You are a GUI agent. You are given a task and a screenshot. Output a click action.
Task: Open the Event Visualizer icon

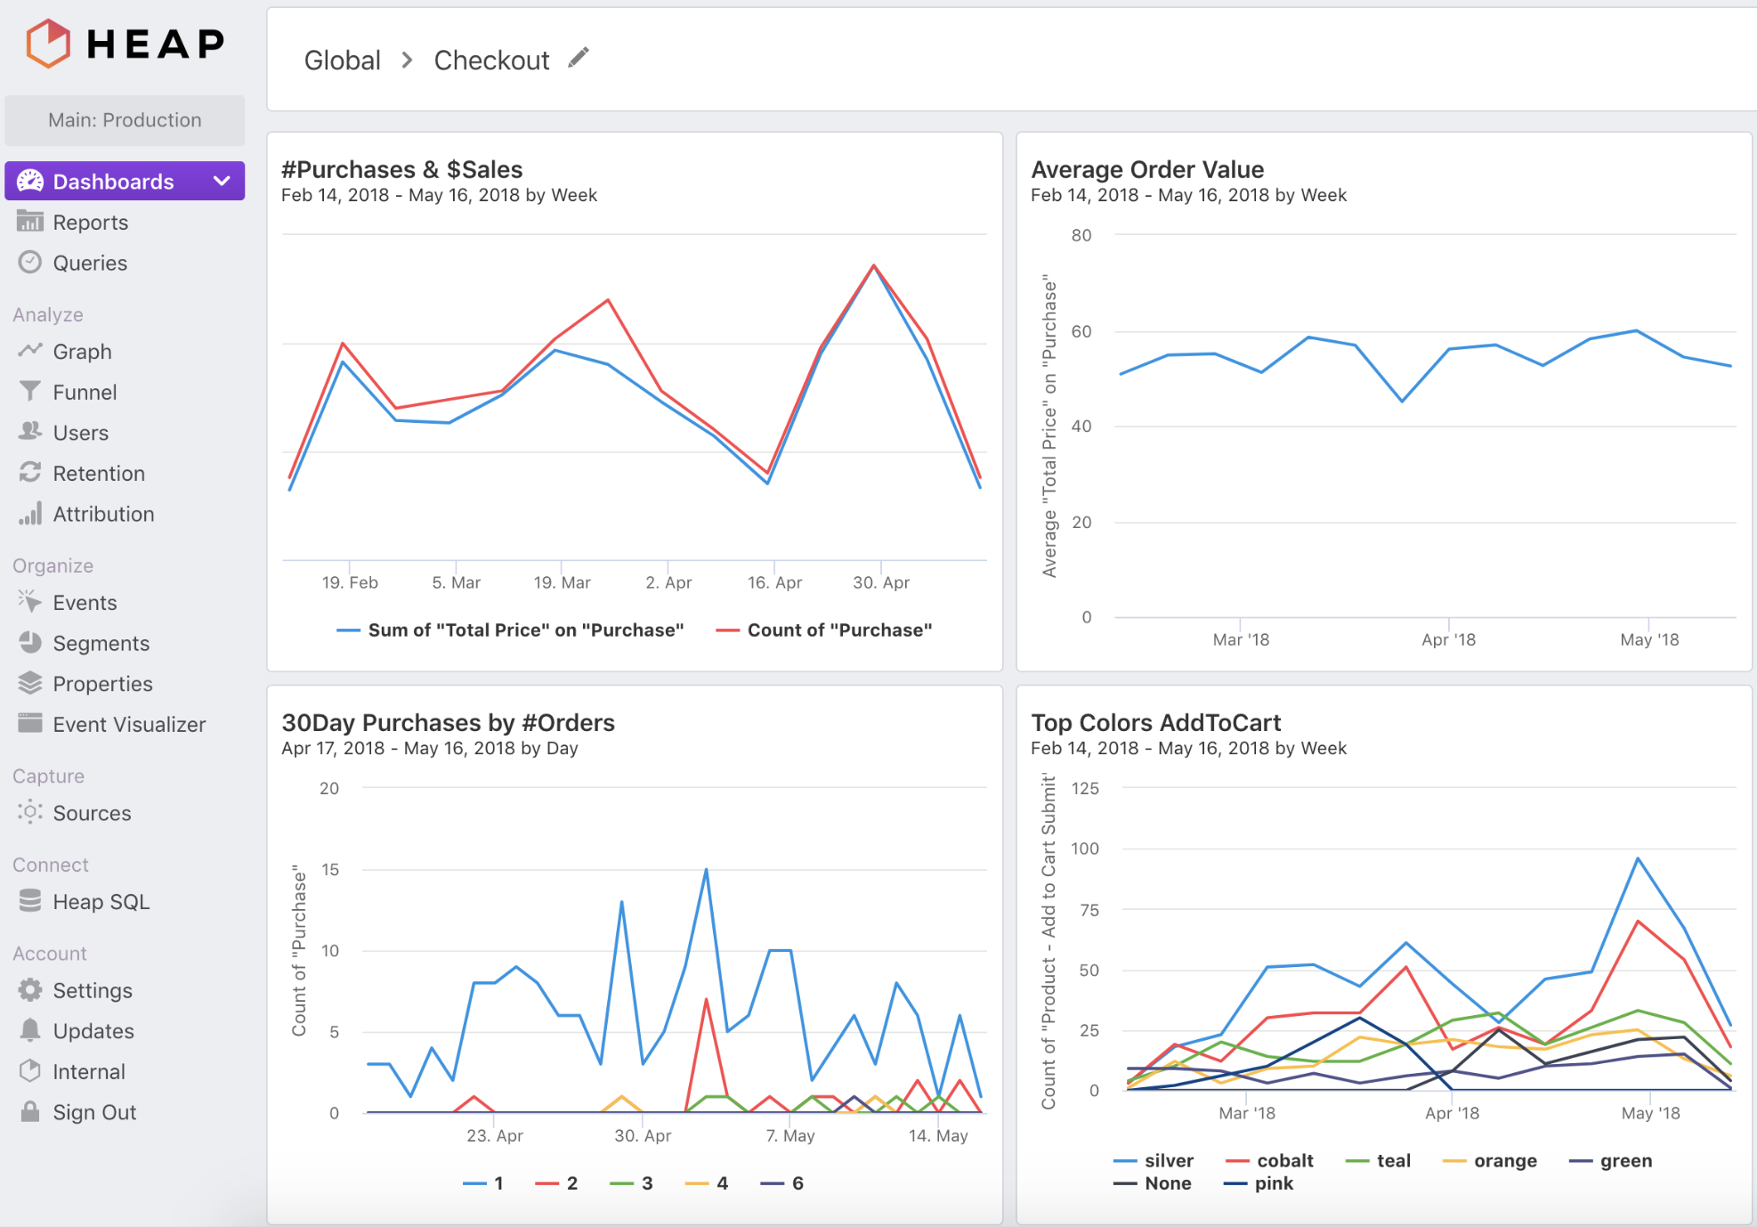(x=29, y=724)
